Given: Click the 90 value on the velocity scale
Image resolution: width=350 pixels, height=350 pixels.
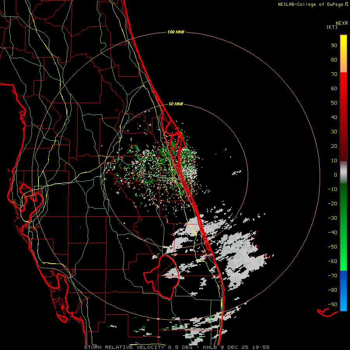Looking at the screenshot, I should point(334,45).
